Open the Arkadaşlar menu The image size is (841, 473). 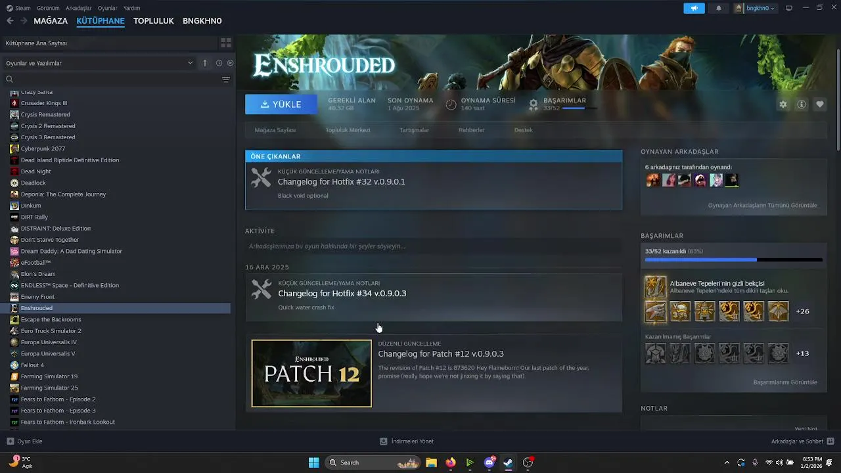click(x=79, y=8)
